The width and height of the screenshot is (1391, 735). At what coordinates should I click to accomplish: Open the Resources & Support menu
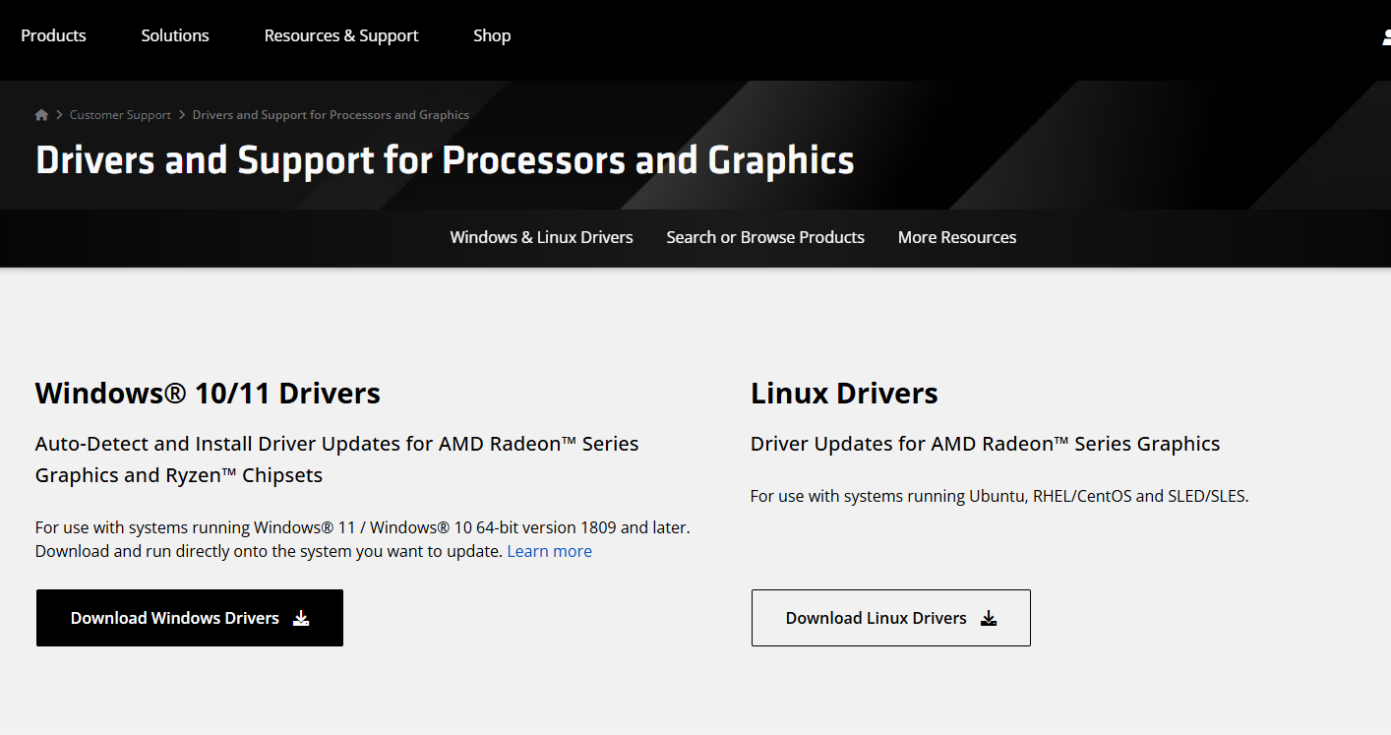(341, 35)
